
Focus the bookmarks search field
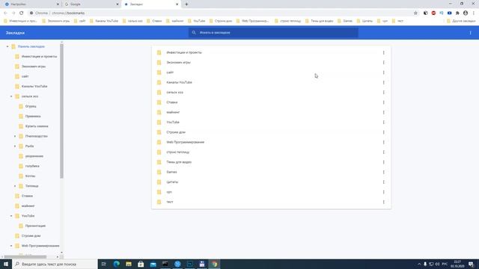(x=273, y=33)
